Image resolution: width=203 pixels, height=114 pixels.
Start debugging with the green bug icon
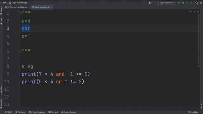[x=183, y=3]
